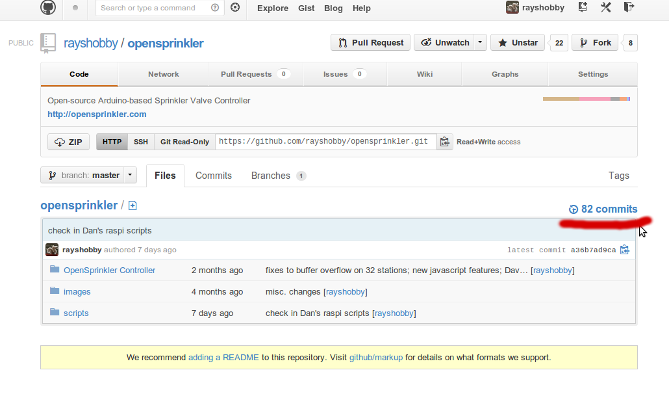Viewport: 669px width, 396px height.
Task: Click the search help question-mark icon
Action: tap(215, 8)
